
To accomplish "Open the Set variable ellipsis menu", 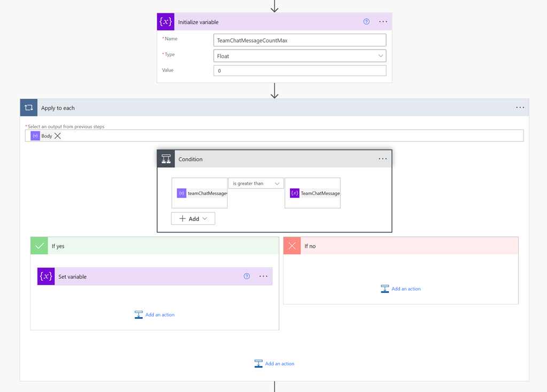I will coord(263,277).
